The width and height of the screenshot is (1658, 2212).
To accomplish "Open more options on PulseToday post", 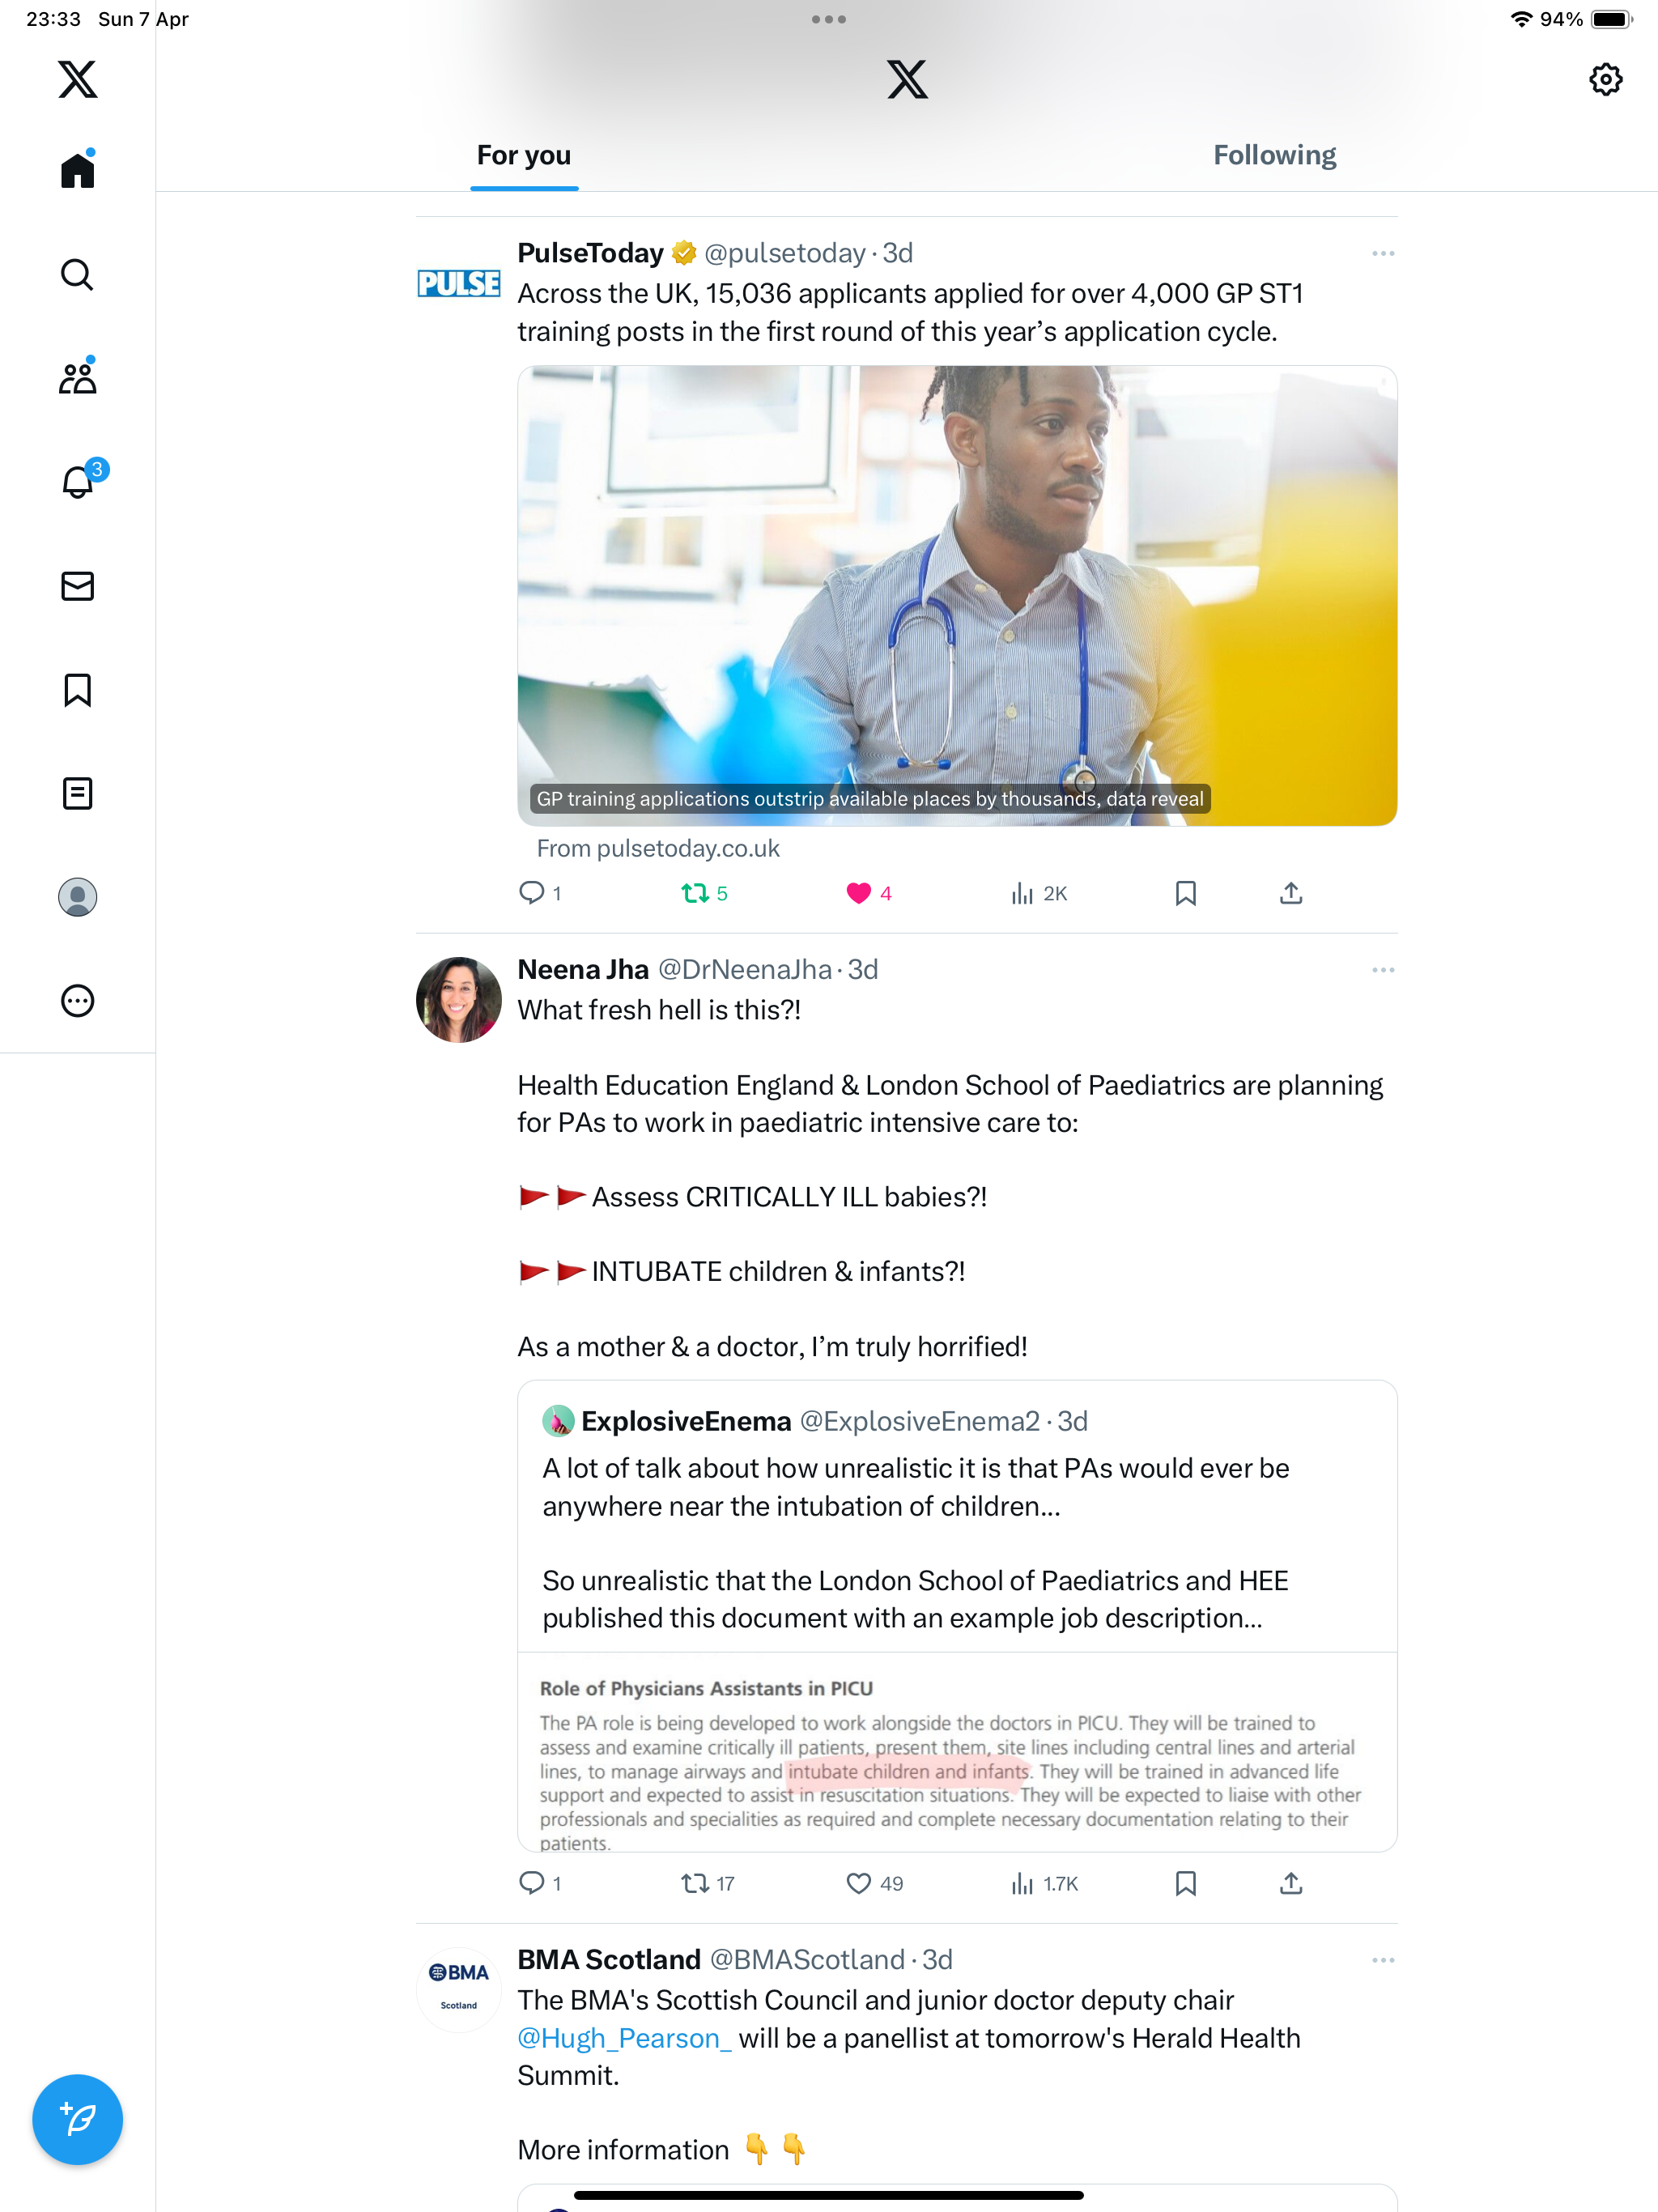I will click(1383, 254).
